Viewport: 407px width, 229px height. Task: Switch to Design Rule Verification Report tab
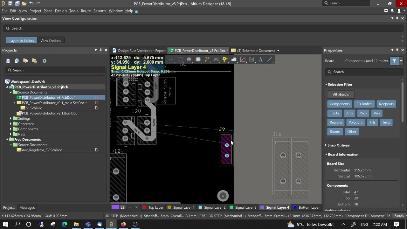click(139, 51)
